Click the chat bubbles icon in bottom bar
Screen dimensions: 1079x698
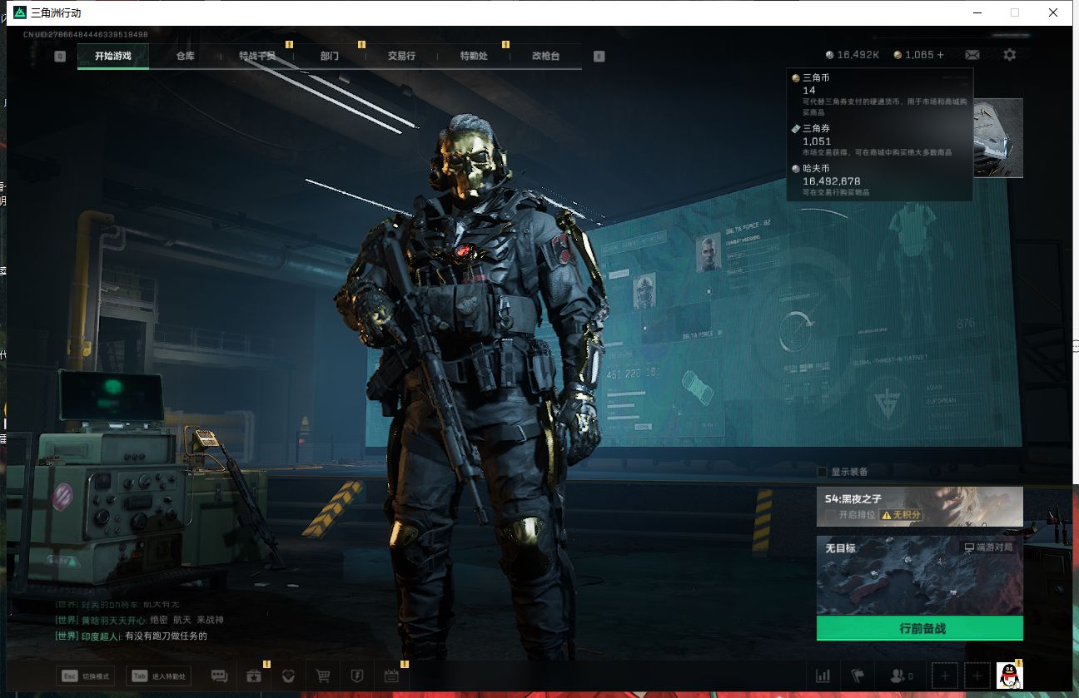click(x=220, y=676)
